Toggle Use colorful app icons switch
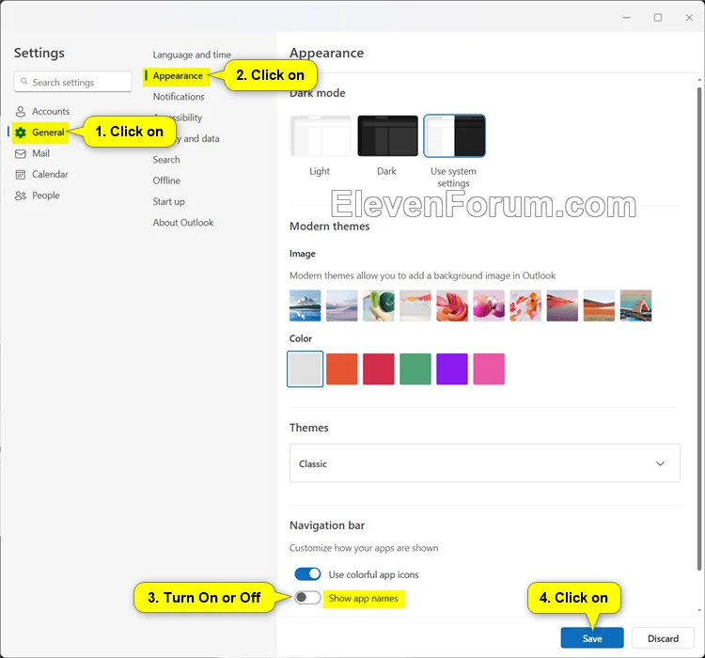The height and width of the screenshot is (658, 705). point(307,574)
